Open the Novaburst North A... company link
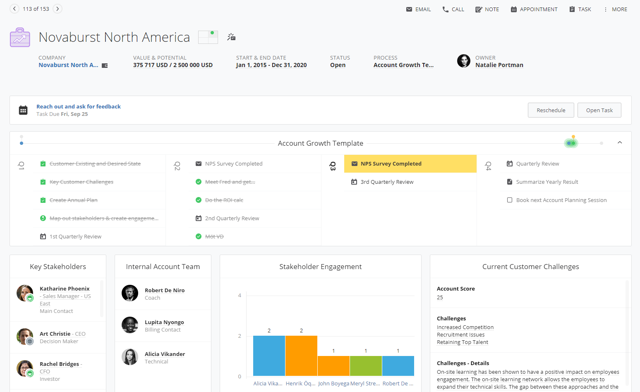Viewport: 640px width, 392px height. (x=68, y=65)
